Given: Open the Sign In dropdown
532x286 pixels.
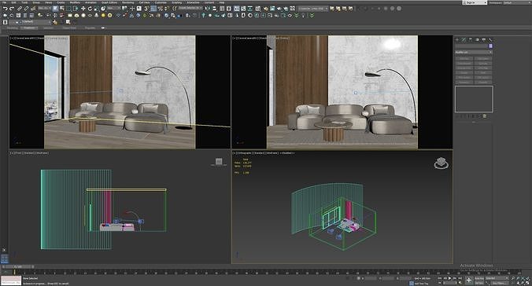Looking at the screenshot, I should point(475,2).
